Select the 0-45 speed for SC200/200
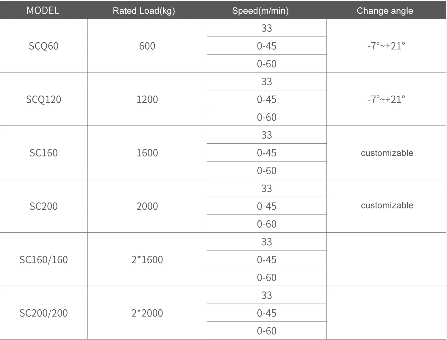 (x=267, y=313)
